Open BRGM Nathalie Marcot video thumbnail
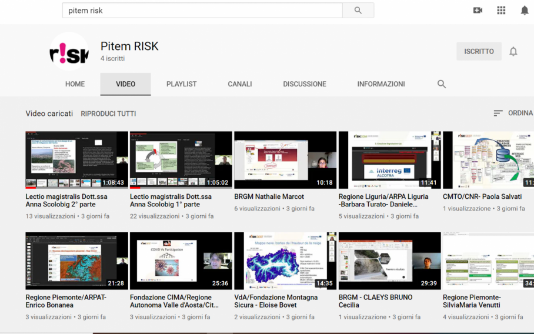 click(x=285, y=160)
